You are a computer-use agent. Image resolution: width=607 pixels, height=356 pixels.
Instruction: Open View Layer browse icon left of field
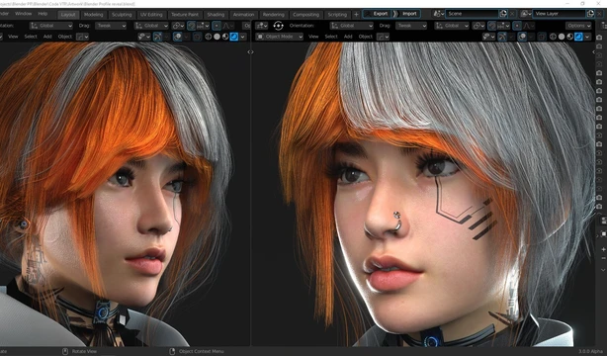coord(525,14)
